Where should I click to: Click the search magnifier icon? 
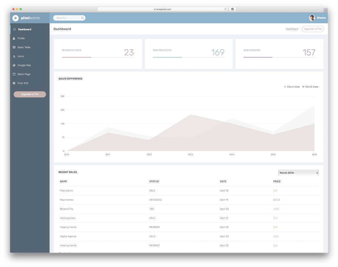(x=82, y=18)
